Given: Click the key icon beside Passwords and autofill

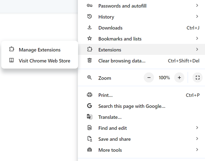Looking at the screenshot, I should pyautogui.click(x=89, y=6).
